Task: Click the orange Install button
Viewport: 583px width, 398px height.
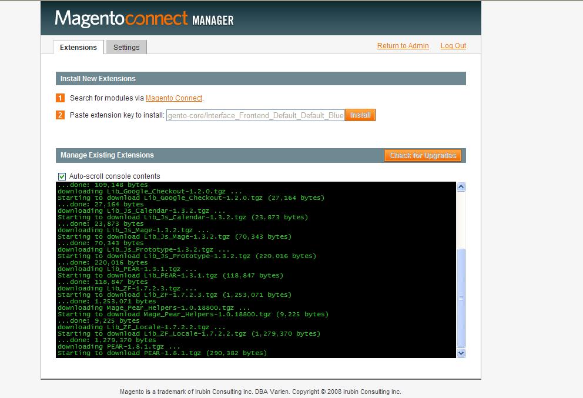Action: coord(360,115)
